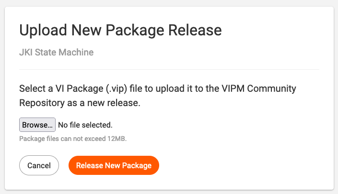
Task: Click the word 'Release' in the dialog title
Action: click(195, 30)
